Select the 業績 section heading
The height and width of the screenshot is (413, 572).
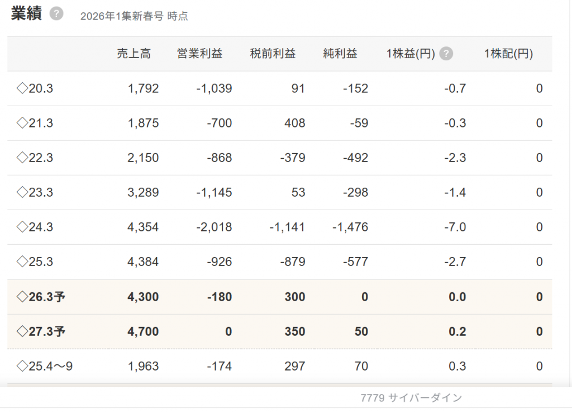point(26,14)
